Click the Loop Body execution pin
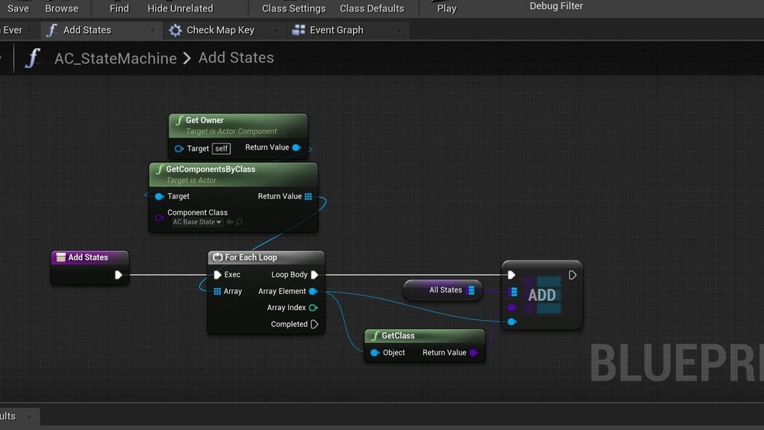This screenshot has width=764, height=430. (x=314, y=275)
